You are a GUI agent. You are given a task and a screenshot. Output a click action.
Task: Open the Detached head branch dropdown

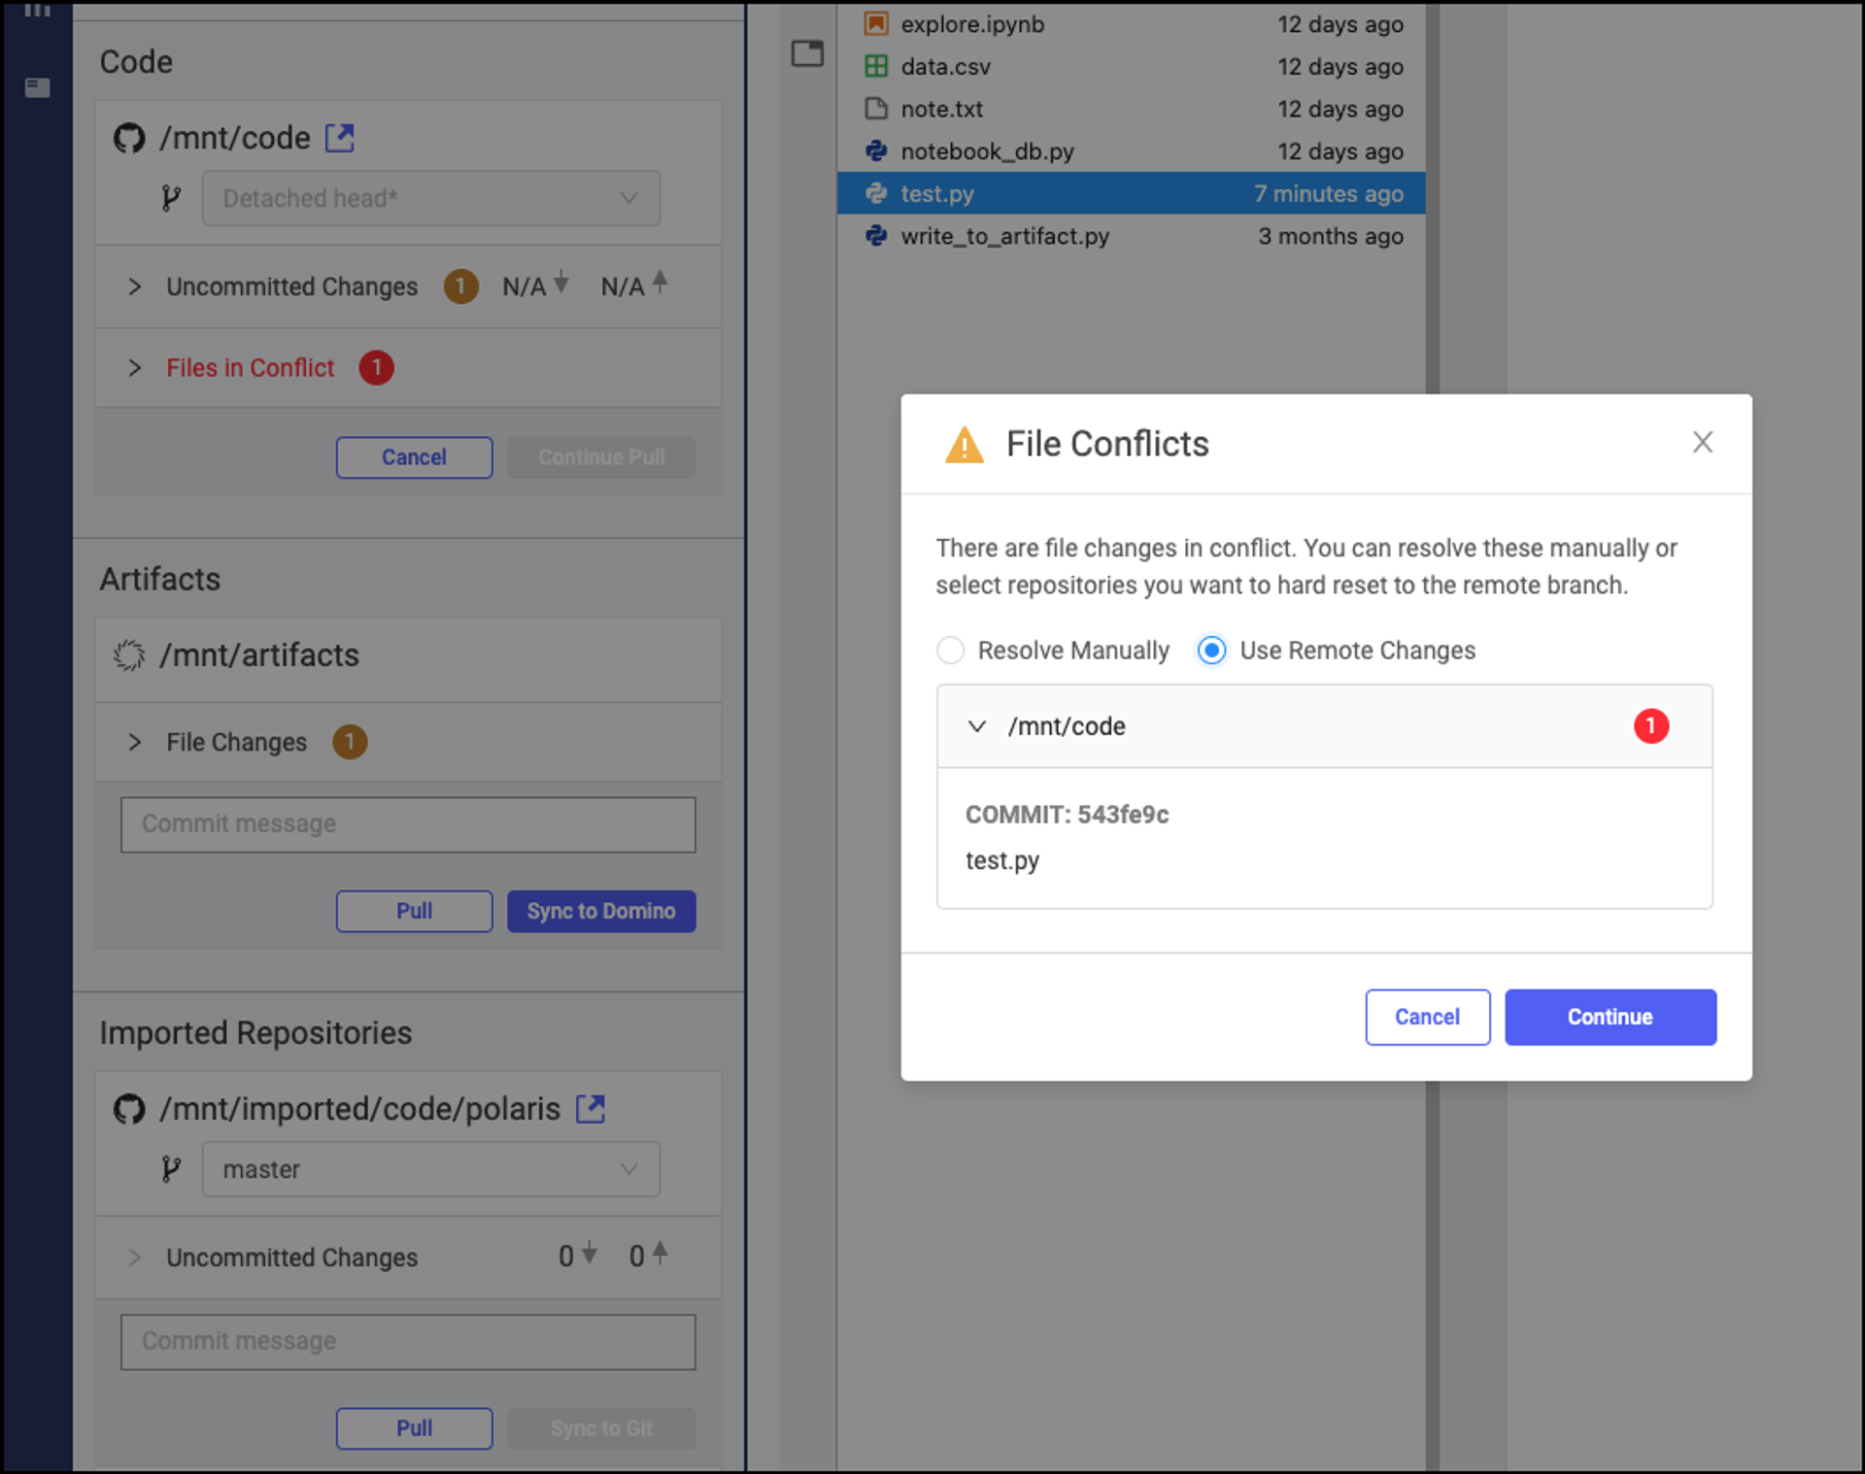431,198
